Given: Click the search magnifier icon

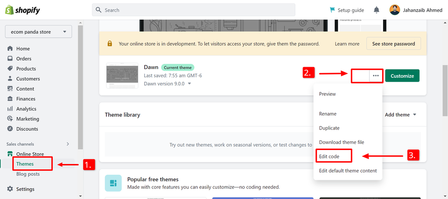Looking at the screenshot, I should (x=98, y=10).
